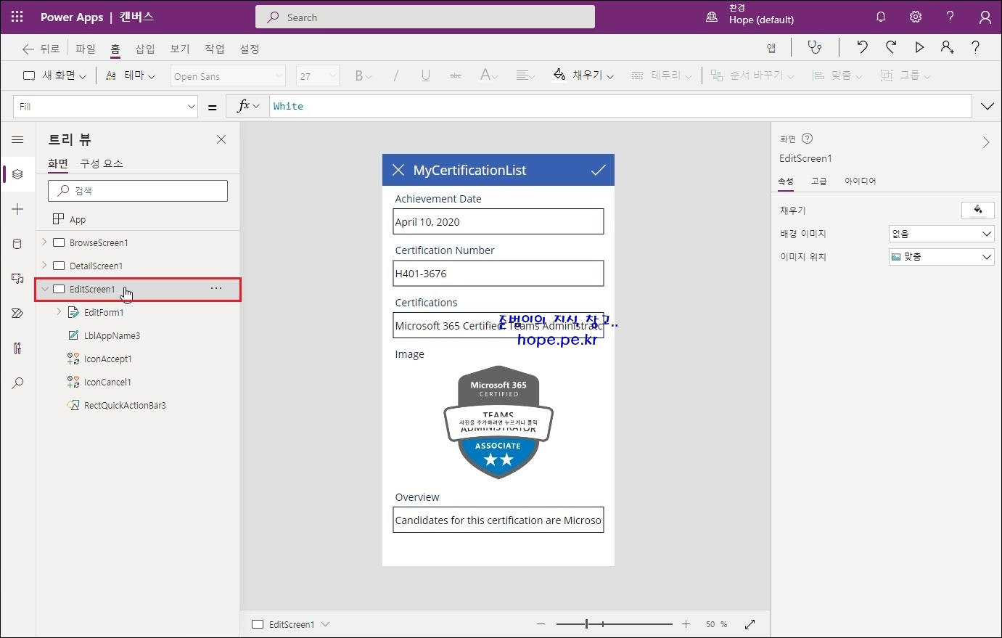Open the 채우기 fill color dropdown
This screenshot has width=1002, height=638.
pyautogui.click(x=583, y=75)
